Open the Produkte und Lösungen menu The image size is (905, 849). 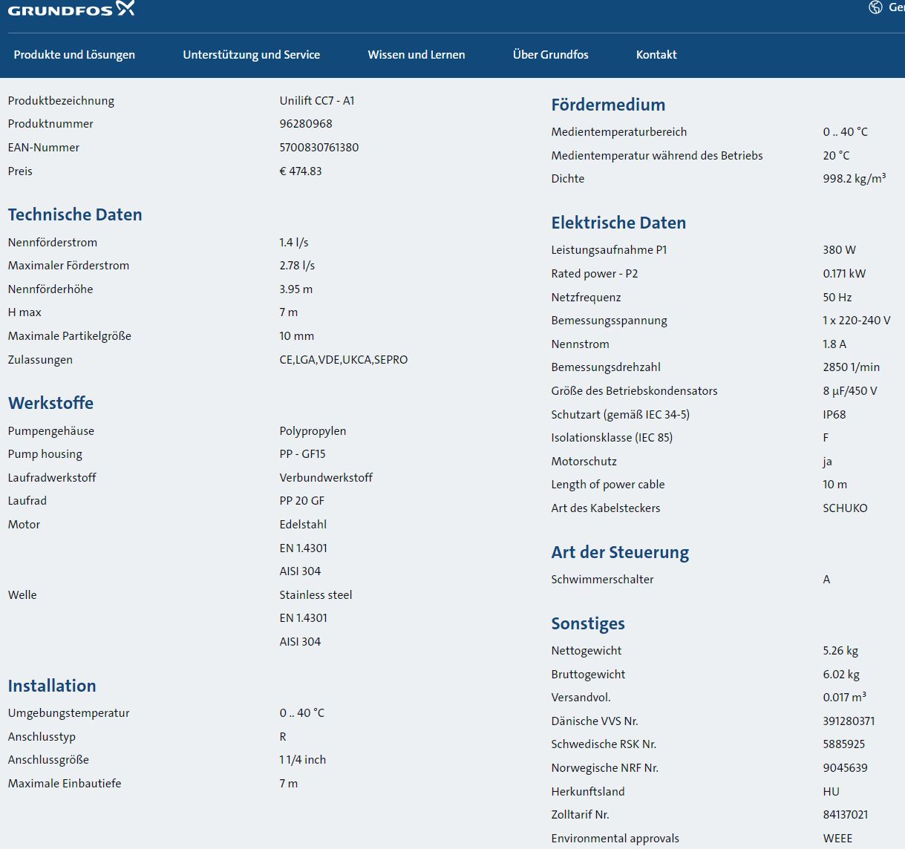click(74, 55)
